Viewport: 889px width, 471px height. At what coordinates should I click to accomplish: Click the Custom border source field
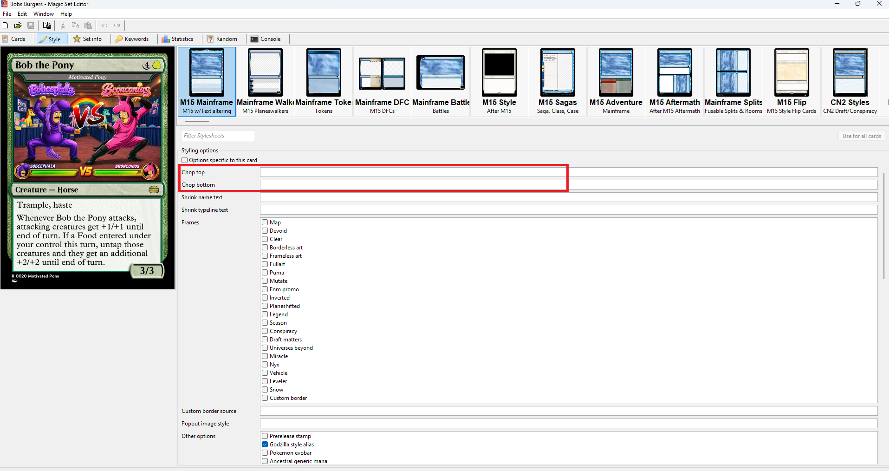click(569, 411)
